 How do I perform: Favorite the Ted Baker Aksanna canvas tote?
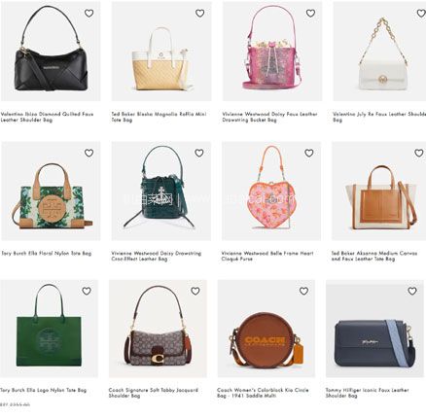coord(419,153)
